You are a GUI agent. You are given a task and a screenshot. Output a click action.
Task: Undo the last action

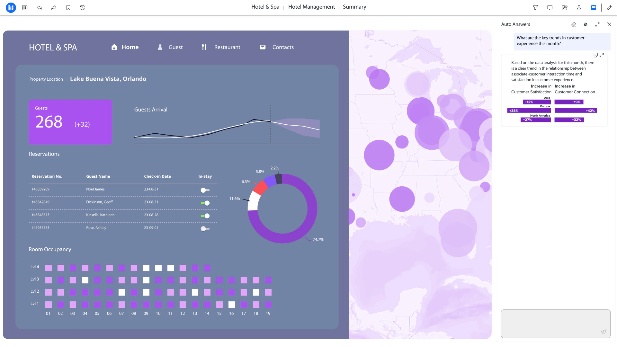point(39,7)
